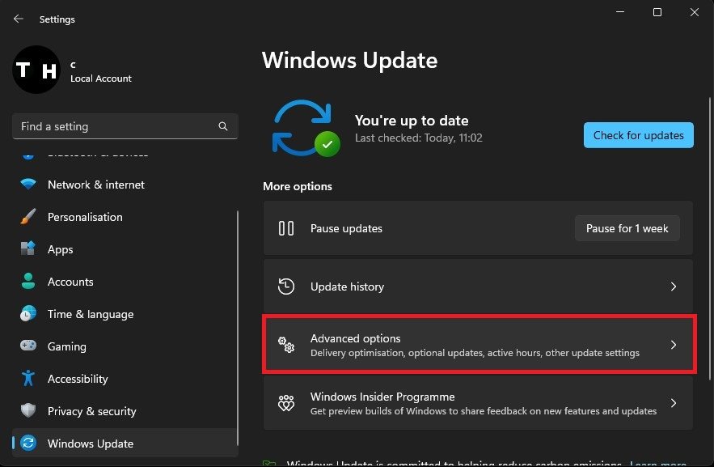Click the Apps icon in sidebar
The image size is (714, 467).
point(28,249)
